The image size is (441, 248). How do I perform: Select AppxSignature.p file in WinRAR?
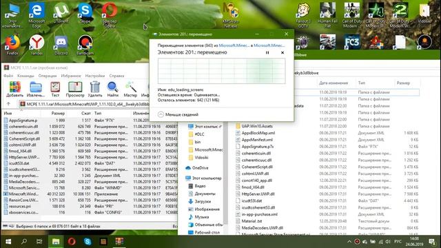(23, 121)
